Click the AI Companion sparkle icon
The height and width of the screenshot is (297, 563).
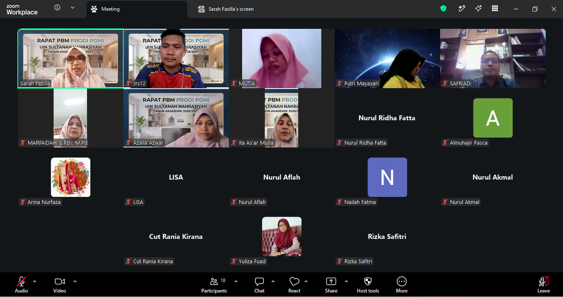(x=478, y=8)
